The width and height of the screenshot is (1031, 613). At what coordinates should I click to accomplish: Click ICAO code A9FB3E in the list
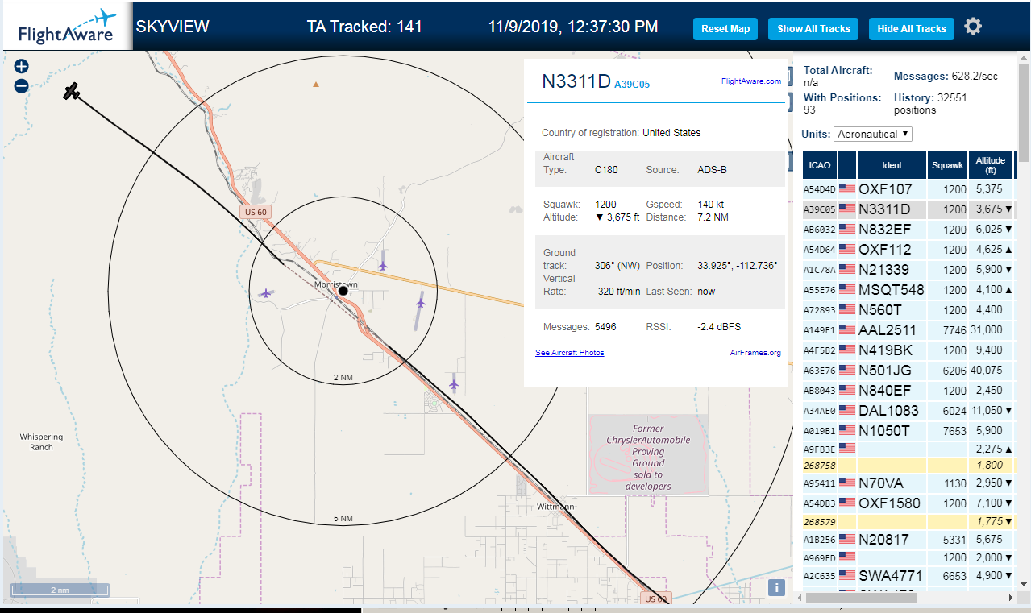pos(818,449)
